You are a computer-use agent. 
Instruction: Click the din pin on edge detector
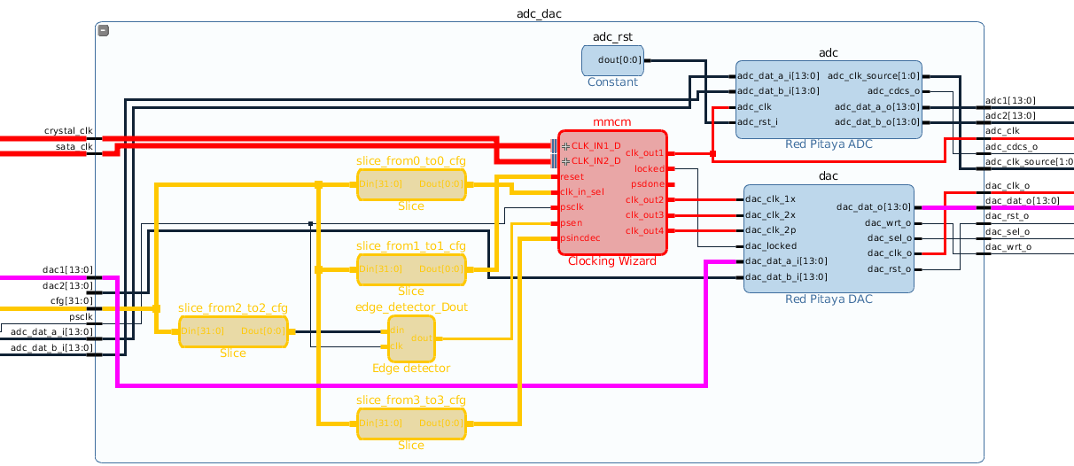click(x=398, y=330)
